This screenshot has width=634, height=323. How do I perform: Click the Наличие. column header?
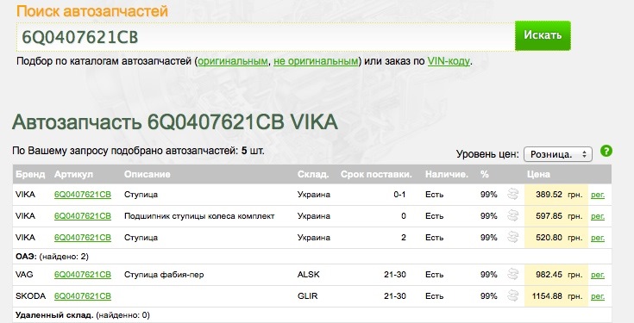pos(447,174)
